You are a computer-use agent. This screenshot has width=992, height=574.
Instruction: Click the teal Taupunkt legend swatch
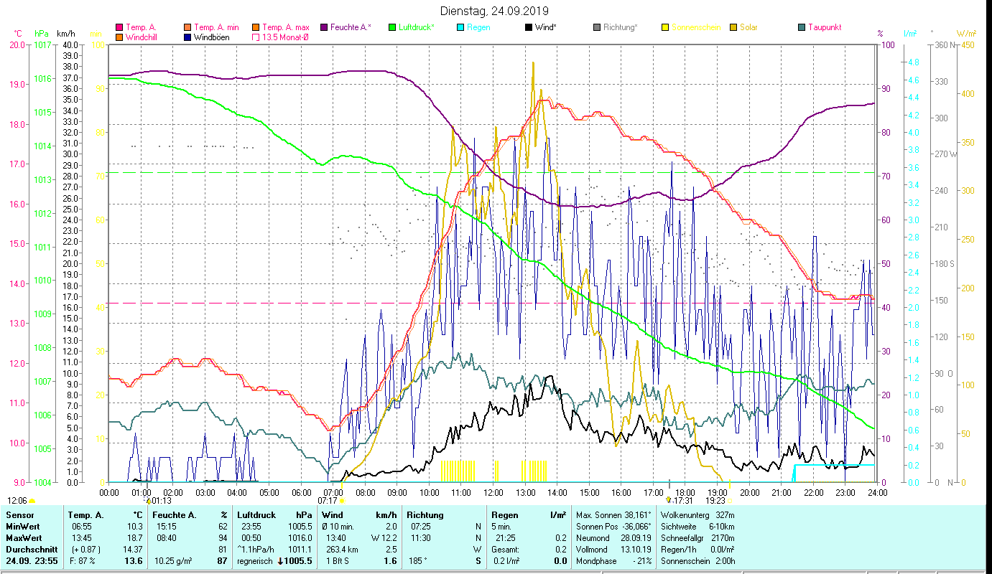tap(801, 27)
